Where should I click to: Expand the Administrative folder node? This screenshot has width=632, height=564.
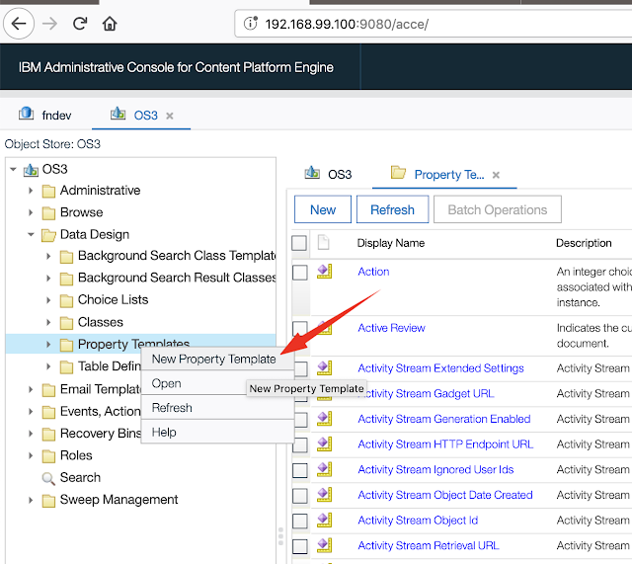pos(31,191)
